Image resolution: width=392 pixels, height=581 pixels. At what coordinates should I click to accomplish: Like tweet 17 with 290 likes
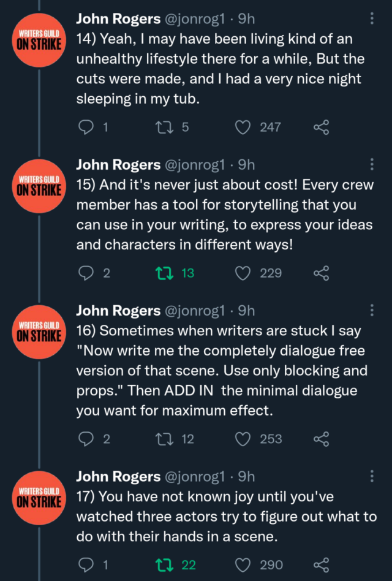coord(243,565)
